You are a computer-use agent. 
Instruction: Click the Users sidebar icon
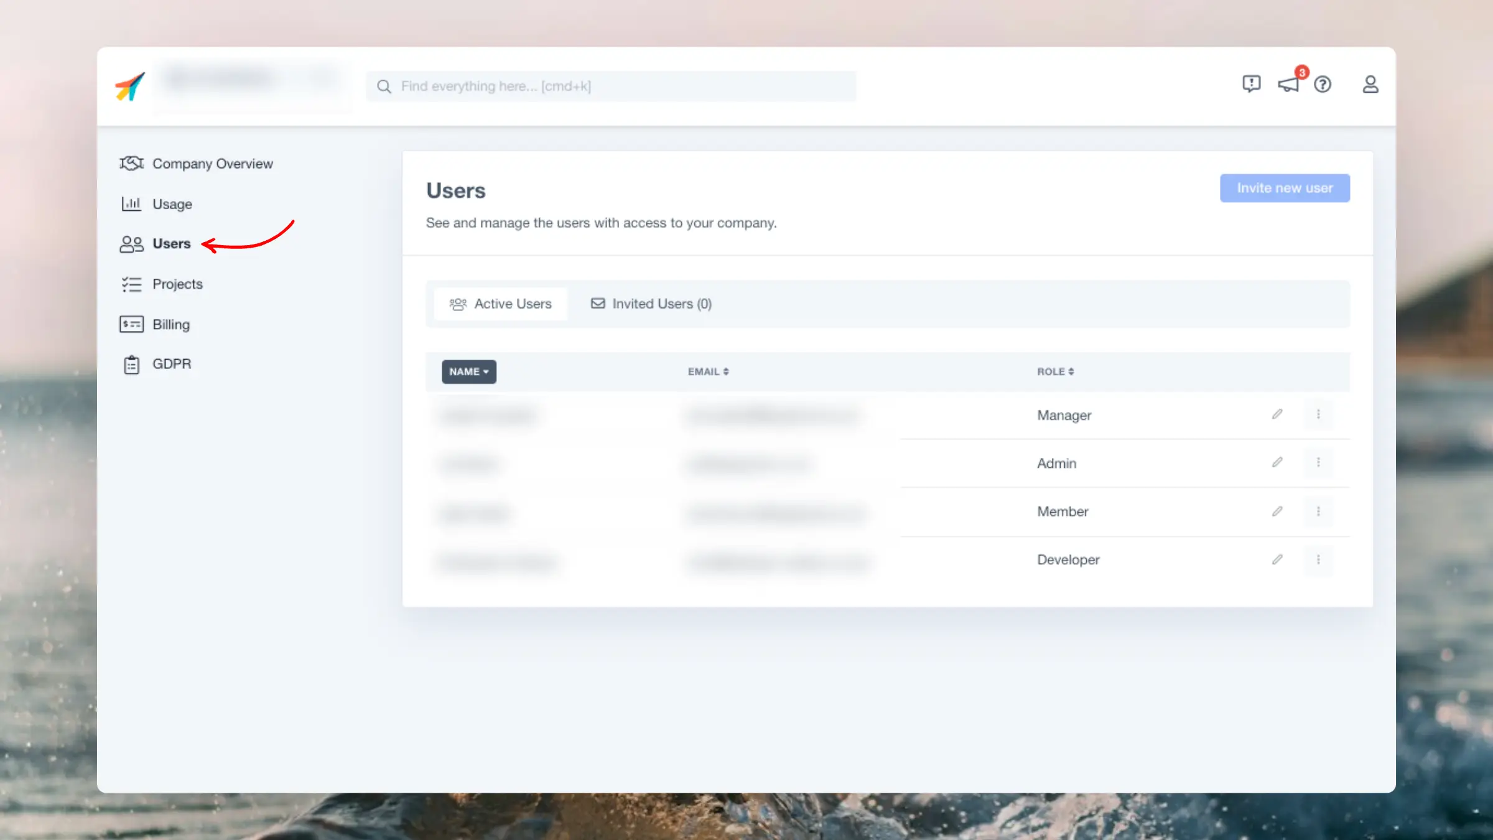[130, 243]
